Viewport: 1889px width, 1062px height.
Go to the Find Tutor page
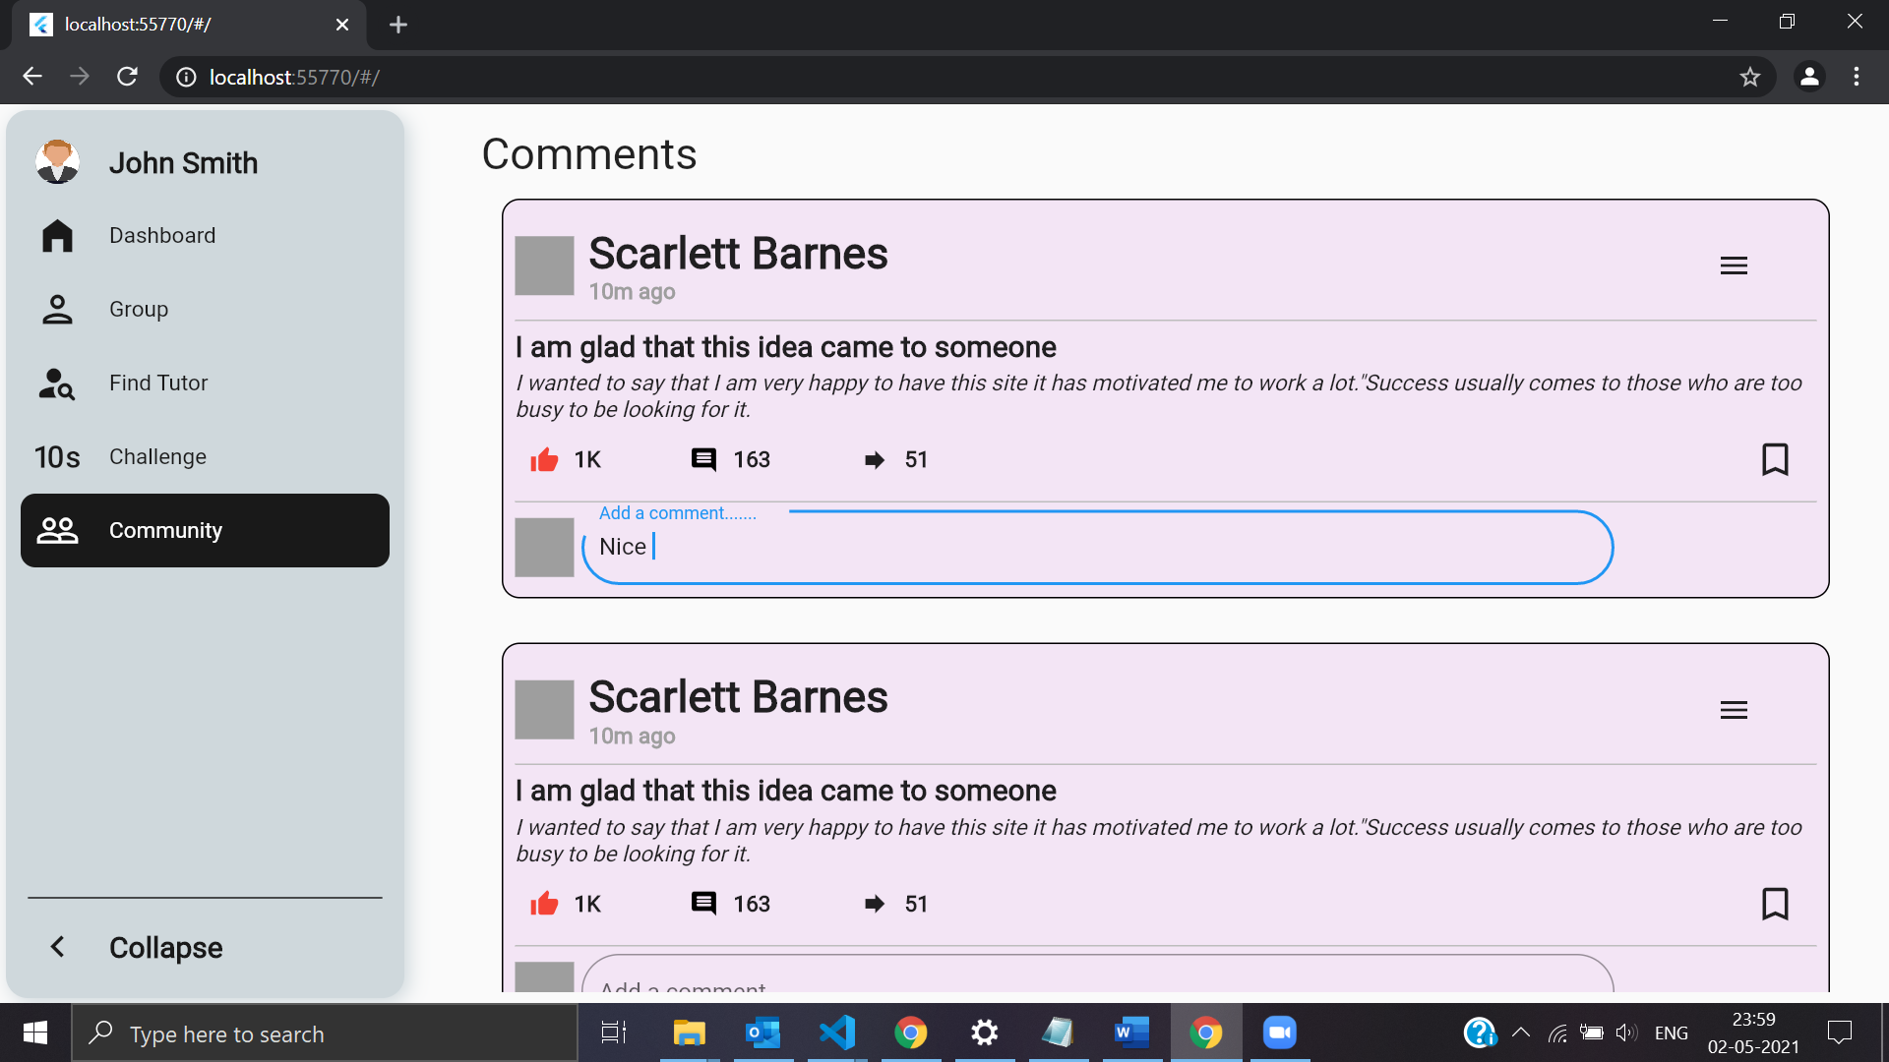pyautogui.click(x=158, y=383)
